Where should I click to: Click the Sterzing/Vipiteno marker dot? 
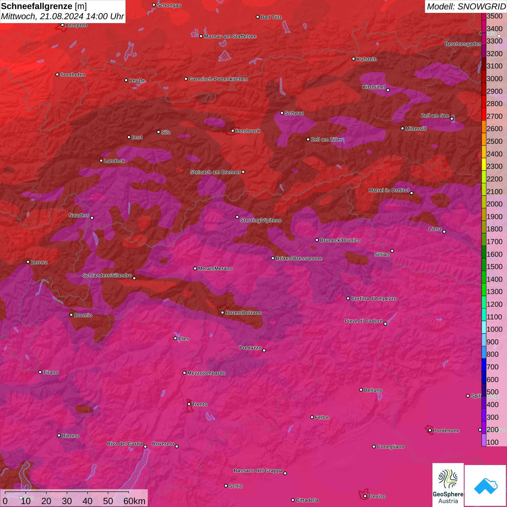click(x=238, y=217)
